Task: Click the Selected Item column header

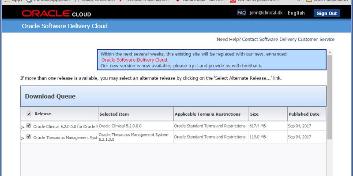Action: pyautogui.click(x=136, y=114)
